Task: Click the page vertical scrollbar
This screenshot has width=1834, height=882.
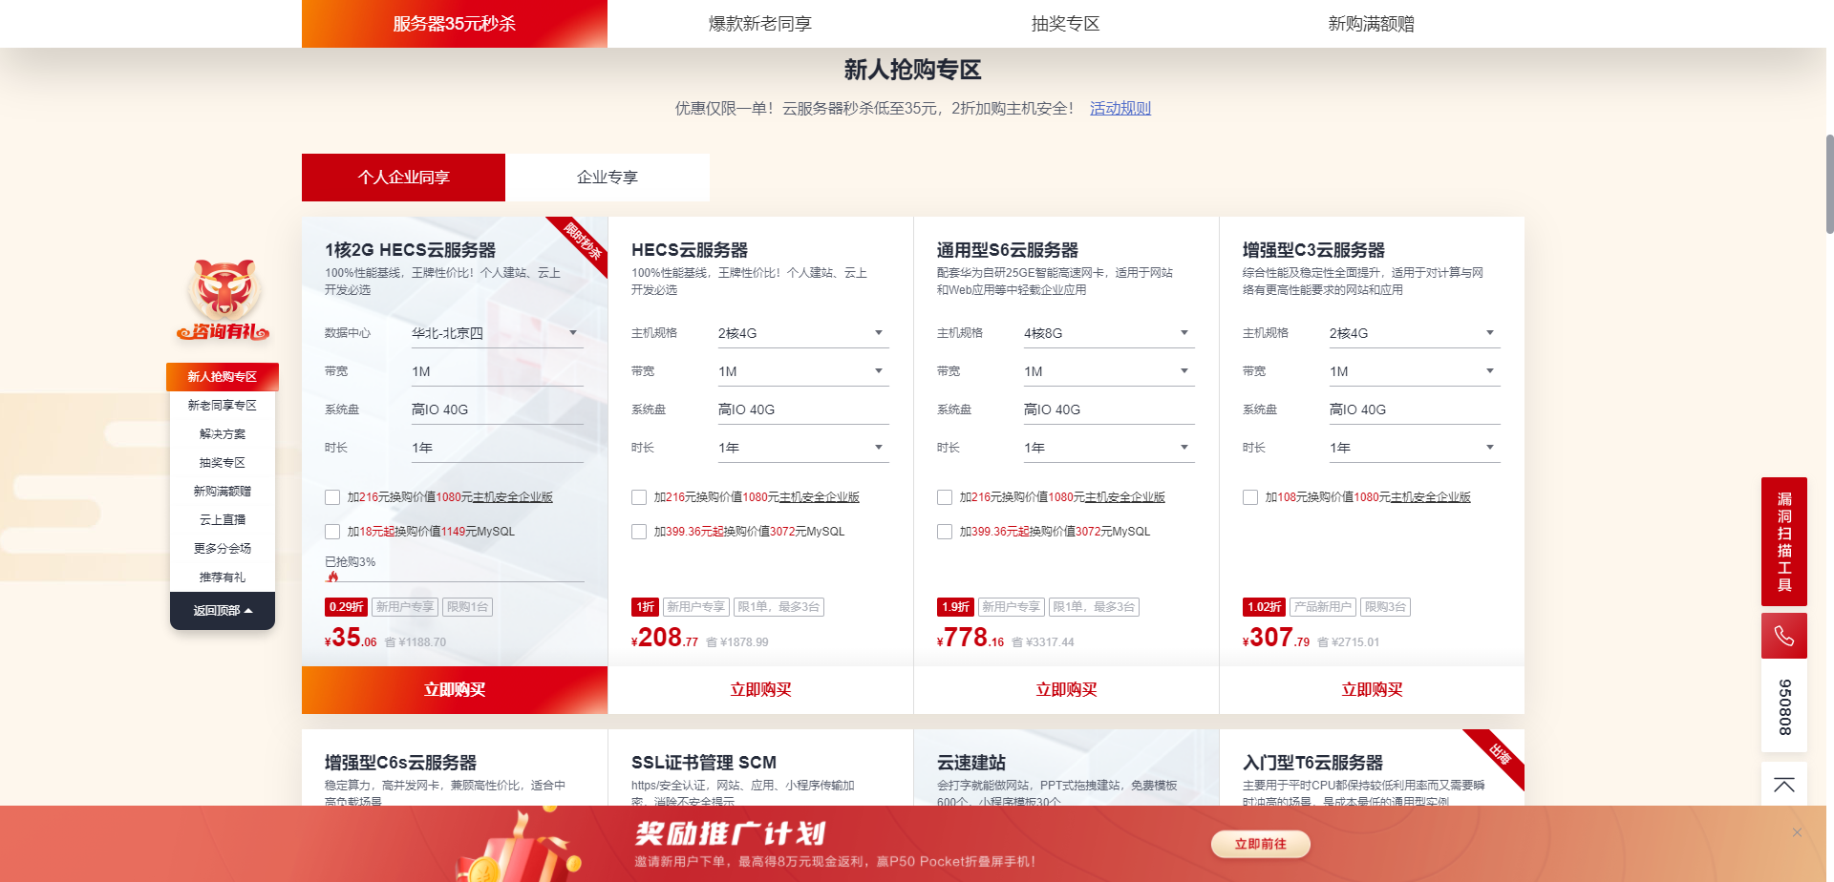Action: [x=1829, y=186]
